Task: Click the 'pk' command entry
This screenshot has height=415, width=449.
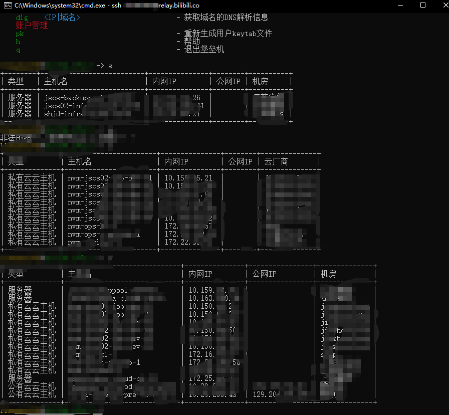Action: 20,34
